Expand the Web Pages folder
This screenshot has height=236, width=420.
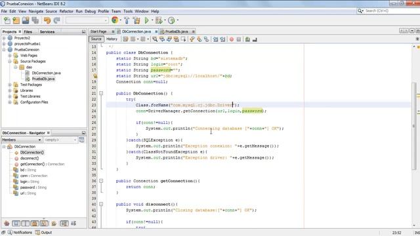[x=10, y=56]
